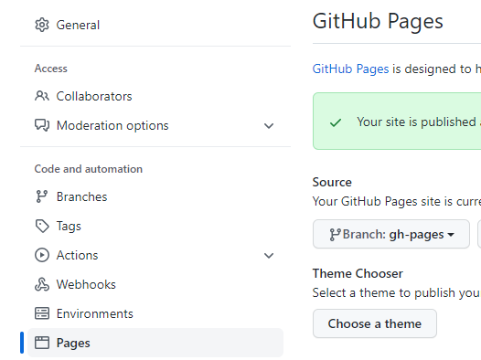This screenshot has width=481, height=360.
Task: Select Branches in the sidebar
Action: (x=155, y=196)
